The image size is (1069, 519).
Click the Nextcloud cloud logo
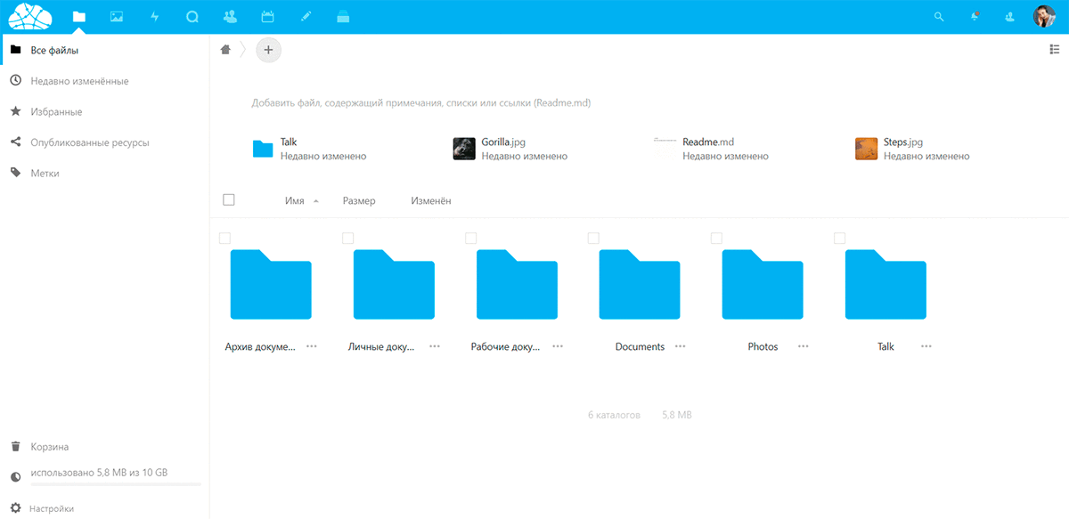click(x=31, y=16)
